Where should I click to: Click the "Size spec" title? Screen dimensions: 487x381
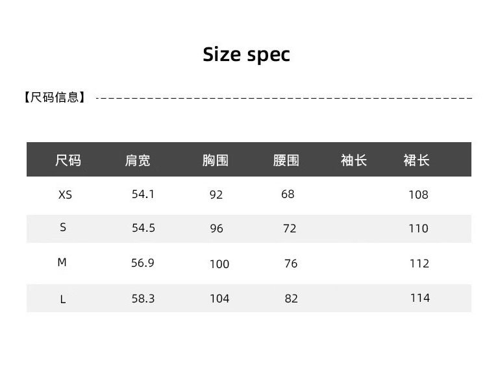246,55
